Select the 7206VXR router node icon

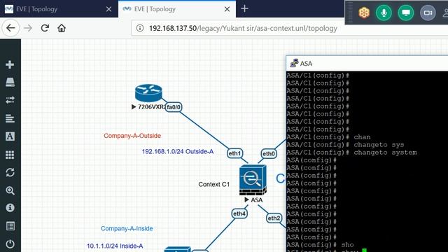[x=148, y=93]
